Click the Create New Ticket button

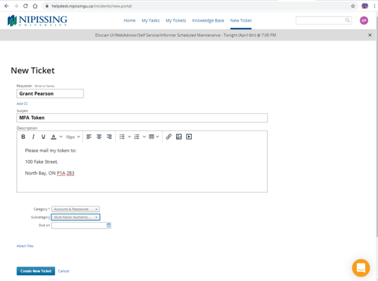coord(36,271)
